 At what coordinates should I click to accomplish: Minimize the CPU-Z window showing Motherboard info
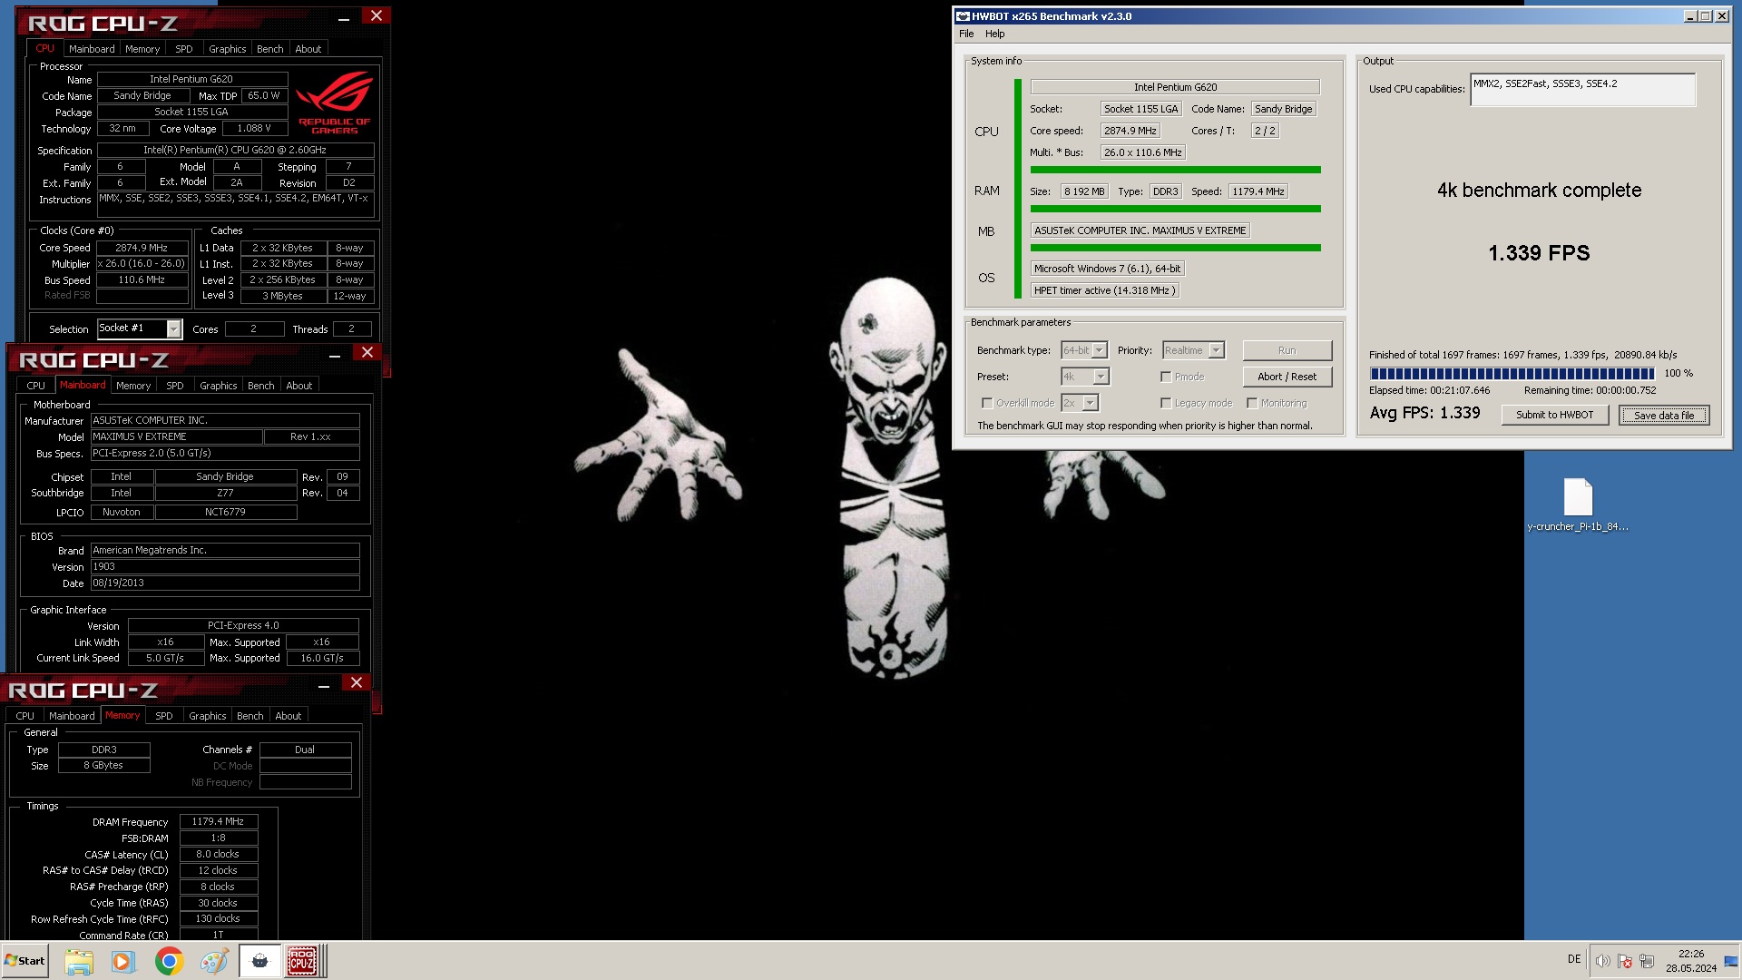[335, 355]
